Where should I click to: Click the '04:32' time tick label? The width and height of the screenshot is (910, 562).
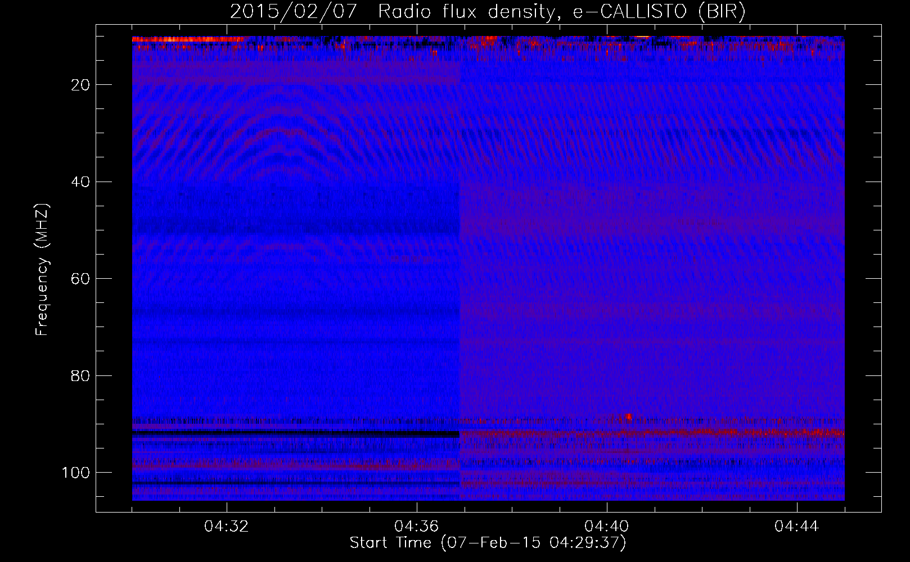(x=227, y=527)
